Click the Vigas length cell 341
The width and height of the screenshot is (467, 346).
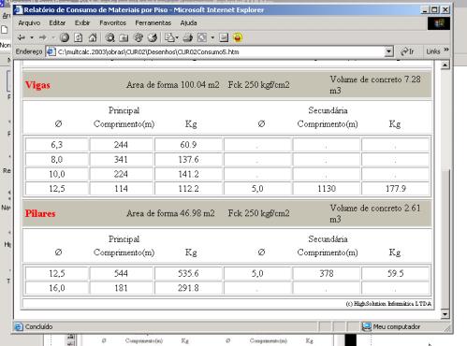pos(121,160)
